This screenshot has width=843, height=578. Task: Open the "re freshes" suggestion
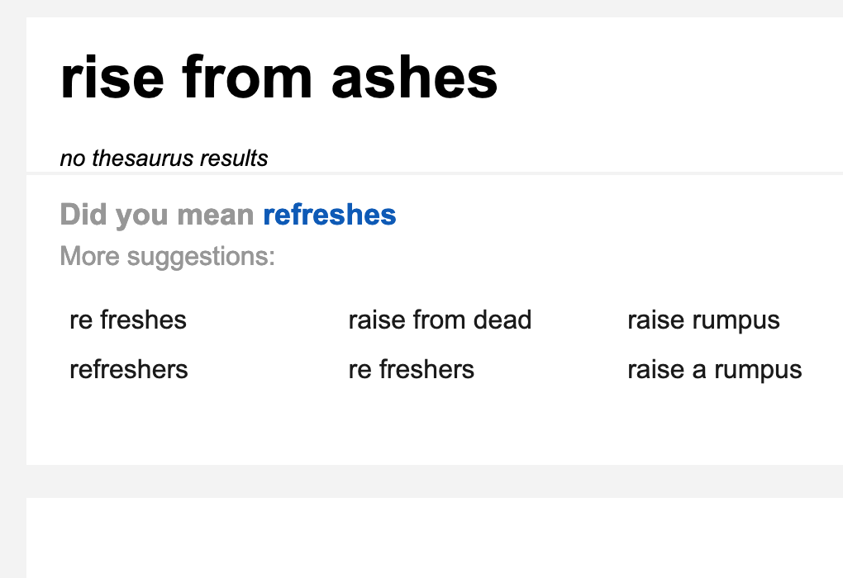(128, 320)
